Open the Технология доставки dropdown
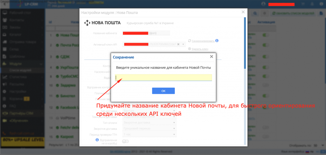The height and width of the screenshot is (155, 326). tap(150, 117)
